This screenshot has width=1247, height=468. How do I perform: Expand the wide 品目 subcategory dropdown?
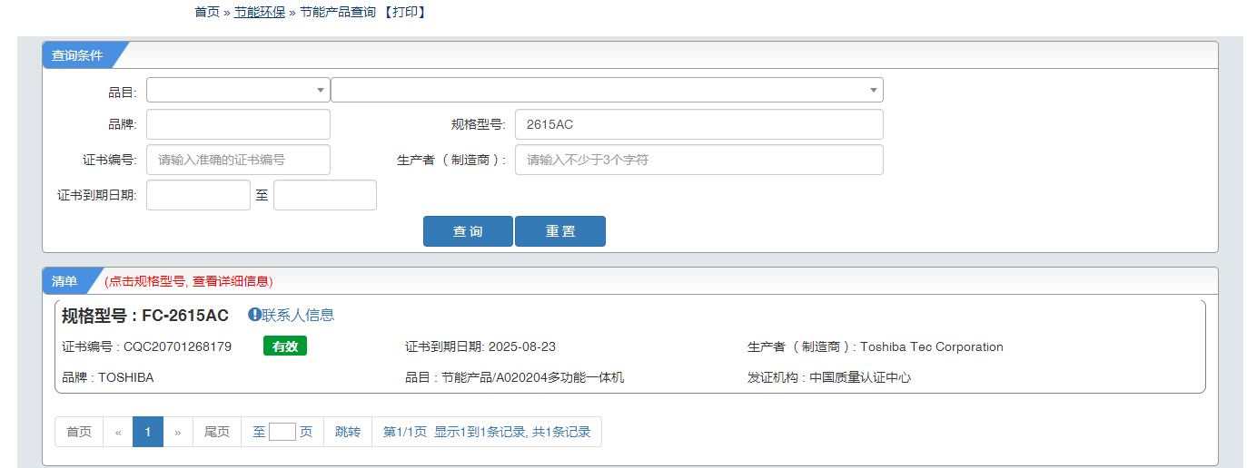click(607, 90)
